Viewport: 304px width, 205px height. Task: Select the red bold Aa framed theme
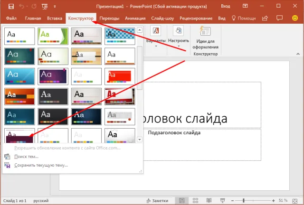point(120,96)
